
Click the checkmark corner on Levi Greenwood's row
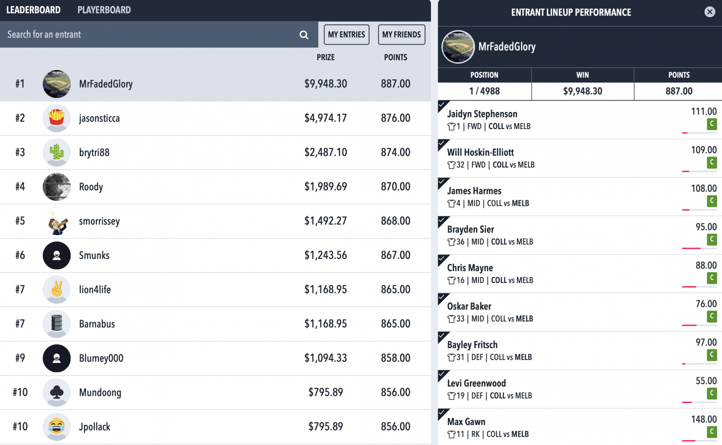(x=443, y=375)
